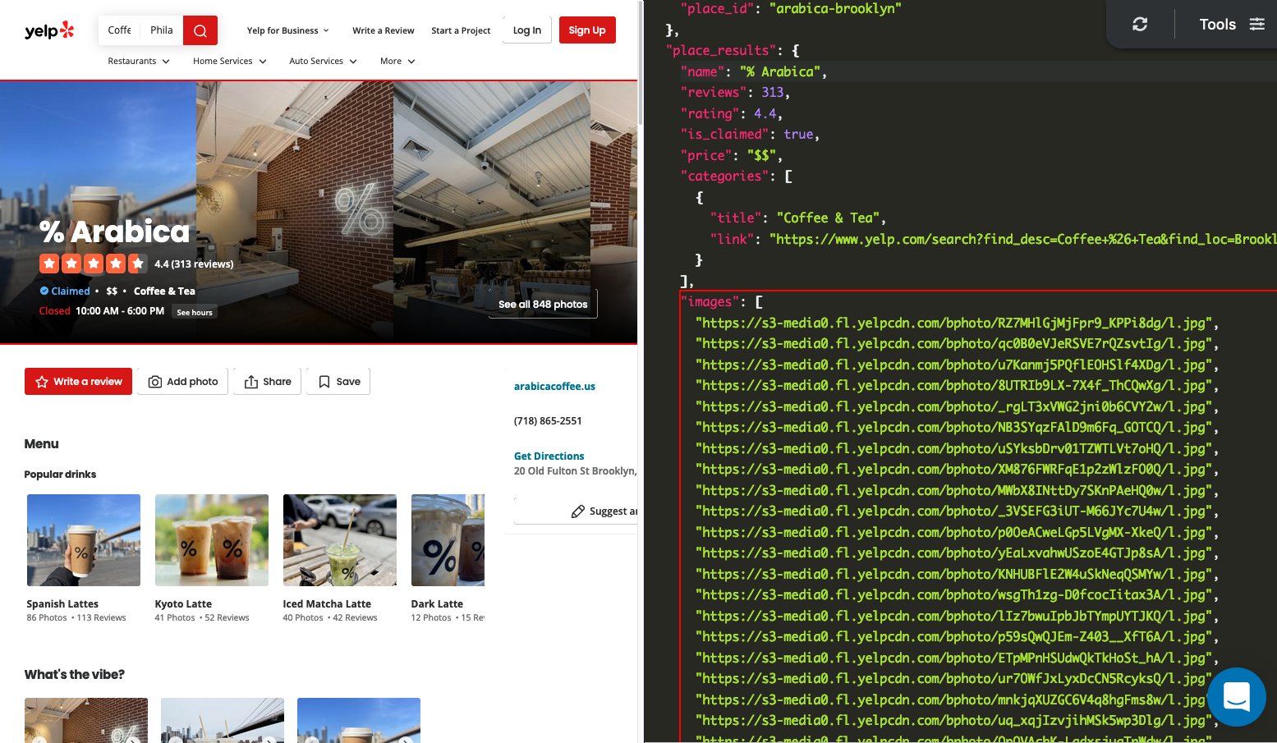Viewport: 1277px width, 743px height.
Task: Expand the Auto Services menu
Action: (323, 61)
